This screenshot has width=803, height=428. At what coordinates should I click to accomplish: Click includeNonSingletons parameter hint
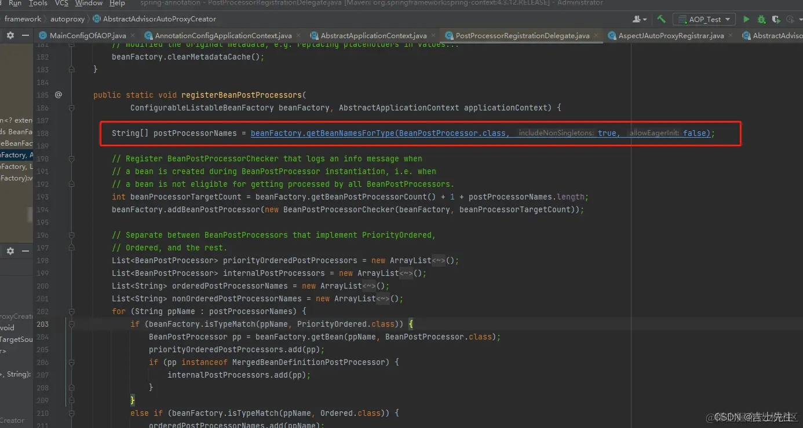(555, 133)
